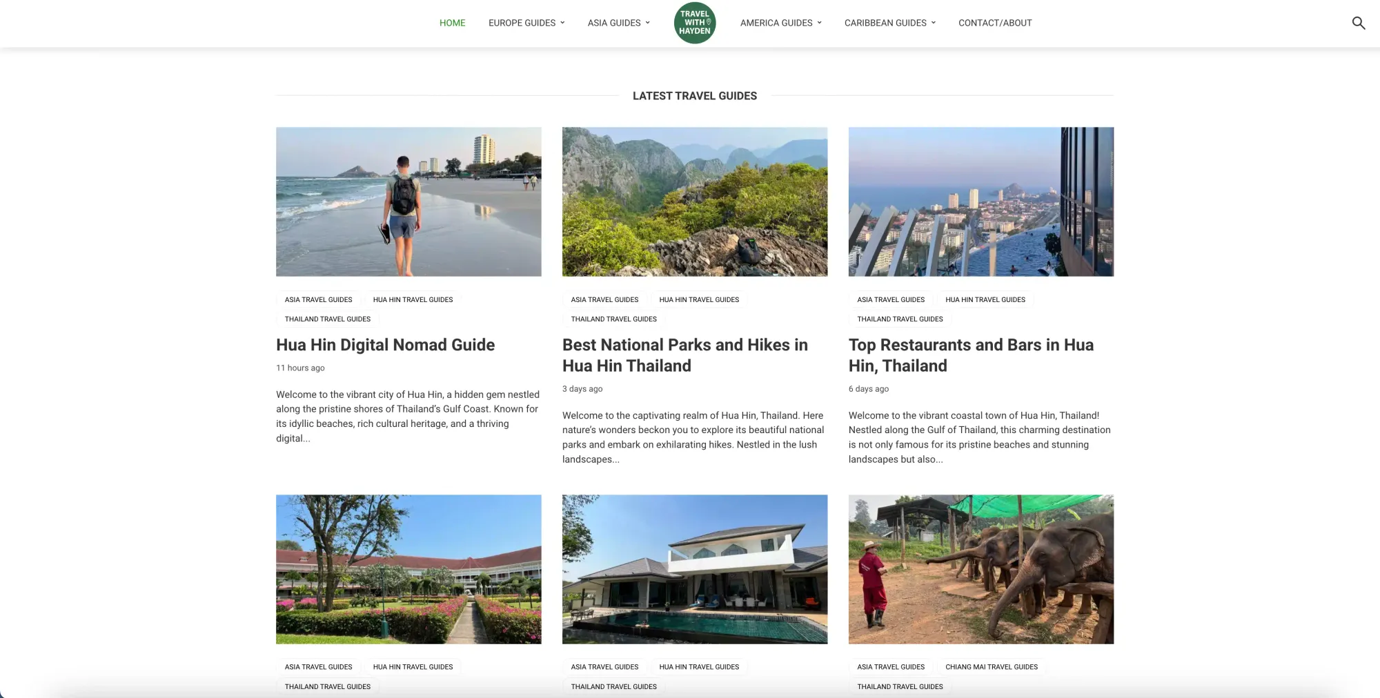Click the rooftop infinity pool thumbnail

(x=981, y=201)
